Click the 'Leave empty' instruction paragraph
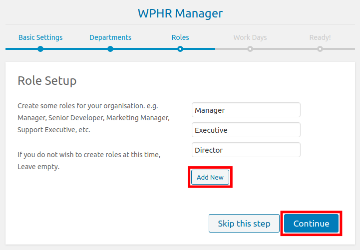The width and height of the screenshot is (360, 250). coord(89,161)
